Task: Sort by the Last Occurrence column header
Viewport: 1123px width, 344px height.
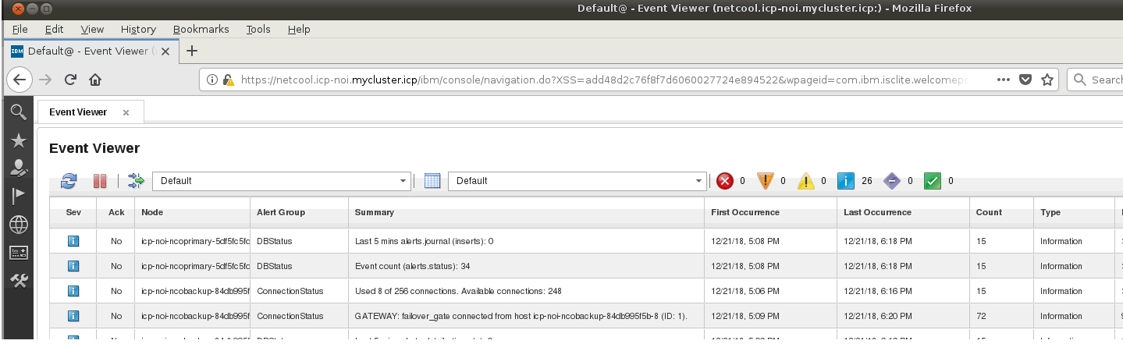Action: click(904, 212)
